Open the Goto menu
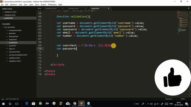 click(31, 5)
